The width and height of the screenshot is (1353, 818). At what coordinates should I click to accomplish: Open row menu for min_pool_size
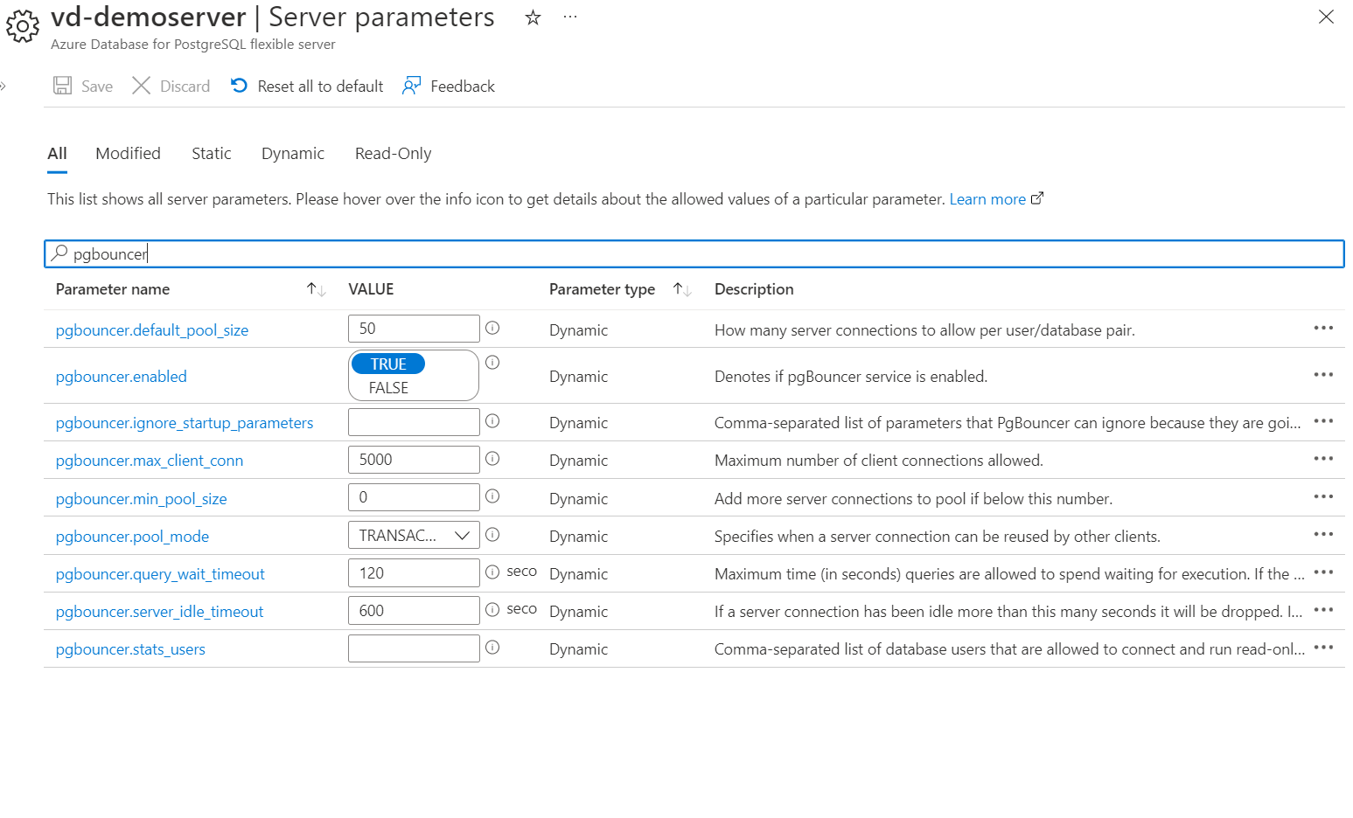click(x=1323, y=496)
